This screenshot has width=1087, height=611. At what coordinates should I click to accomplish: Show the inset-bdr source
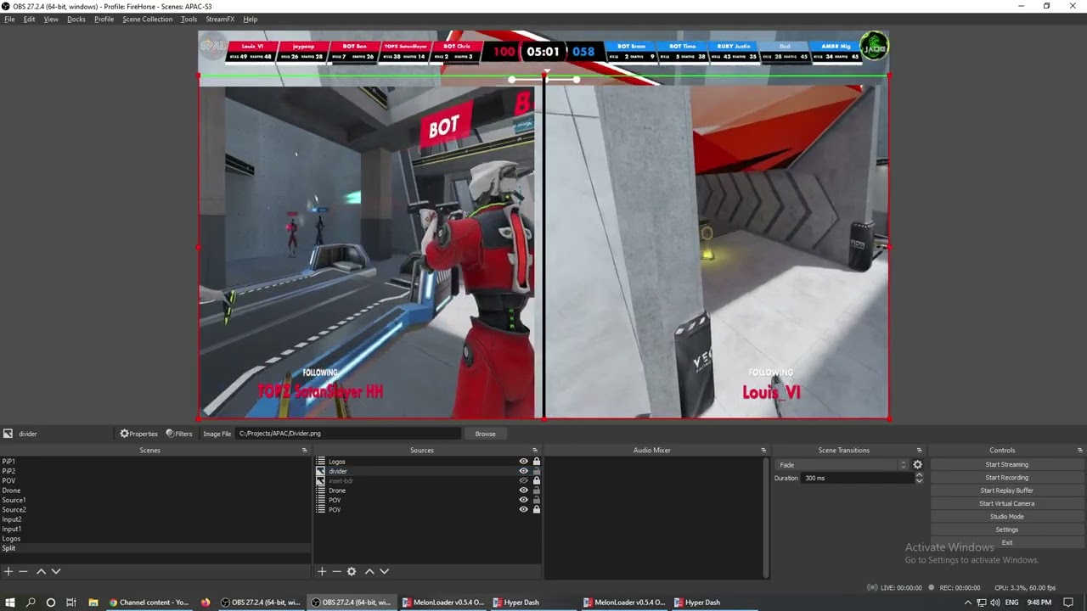524,480
